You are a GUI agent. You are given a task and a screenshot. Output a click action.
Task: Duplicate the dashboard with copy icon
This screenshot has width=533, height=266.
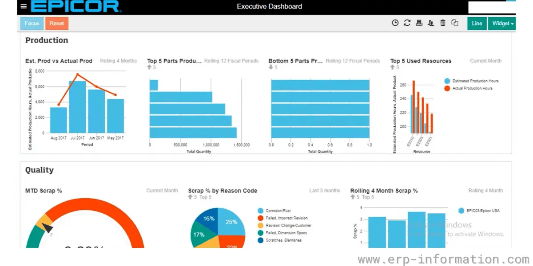(454, 23)
